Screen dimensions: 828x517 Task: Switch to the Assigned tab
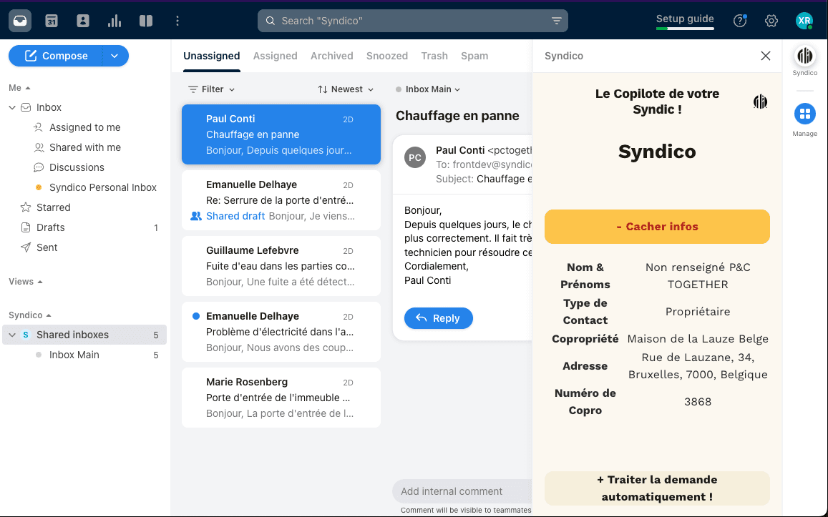tap(275, 56)
